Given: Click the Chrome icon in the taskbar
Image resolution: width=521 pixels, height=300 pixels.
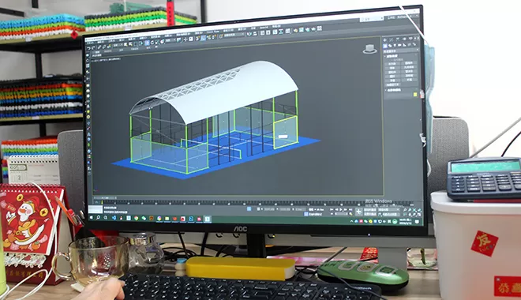Looking at the screenshot, I should pyautogui.click(x=137, y=218).
